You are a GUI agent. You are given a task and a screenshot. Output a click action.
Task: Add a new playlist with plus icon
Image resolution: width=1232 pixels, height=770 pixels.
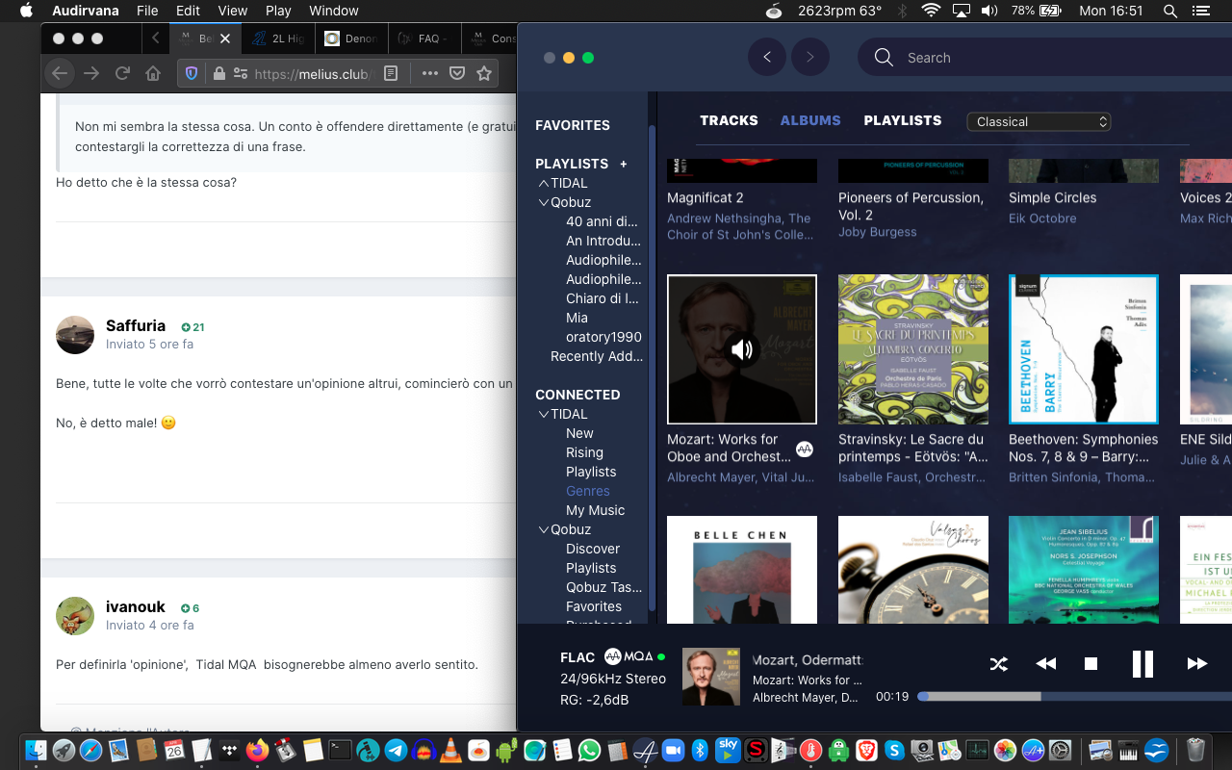pos(624,164)
